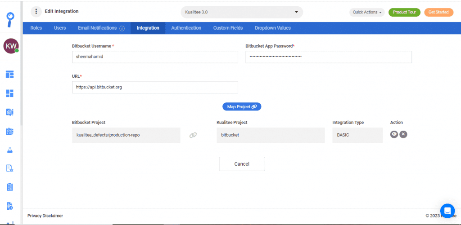This screenshot has height=225, width=461.
Task: Open the document with clock sidebar icon
Action: point(10,206)
